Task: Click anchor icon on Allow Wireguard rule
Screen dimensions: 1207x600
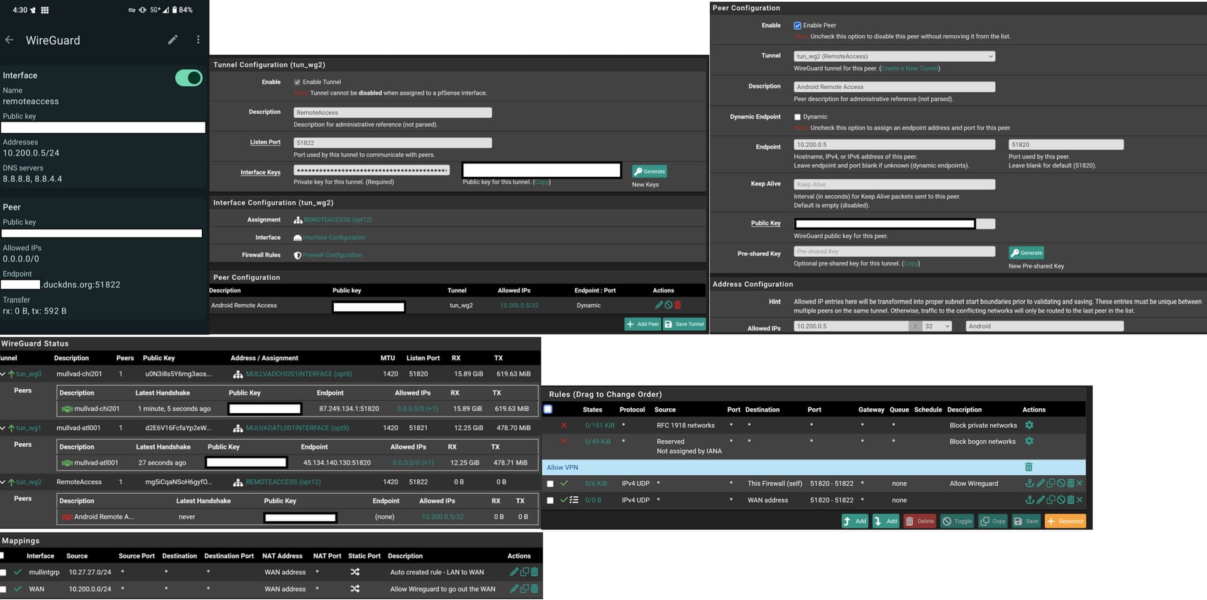Action: coord(1030,483)
